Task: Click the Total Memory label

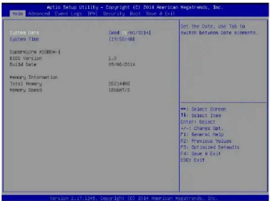Action: coord(26,84)
